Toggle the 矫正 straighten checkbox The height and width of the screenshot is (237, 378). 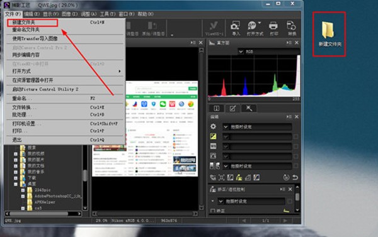tap(212, 211)
